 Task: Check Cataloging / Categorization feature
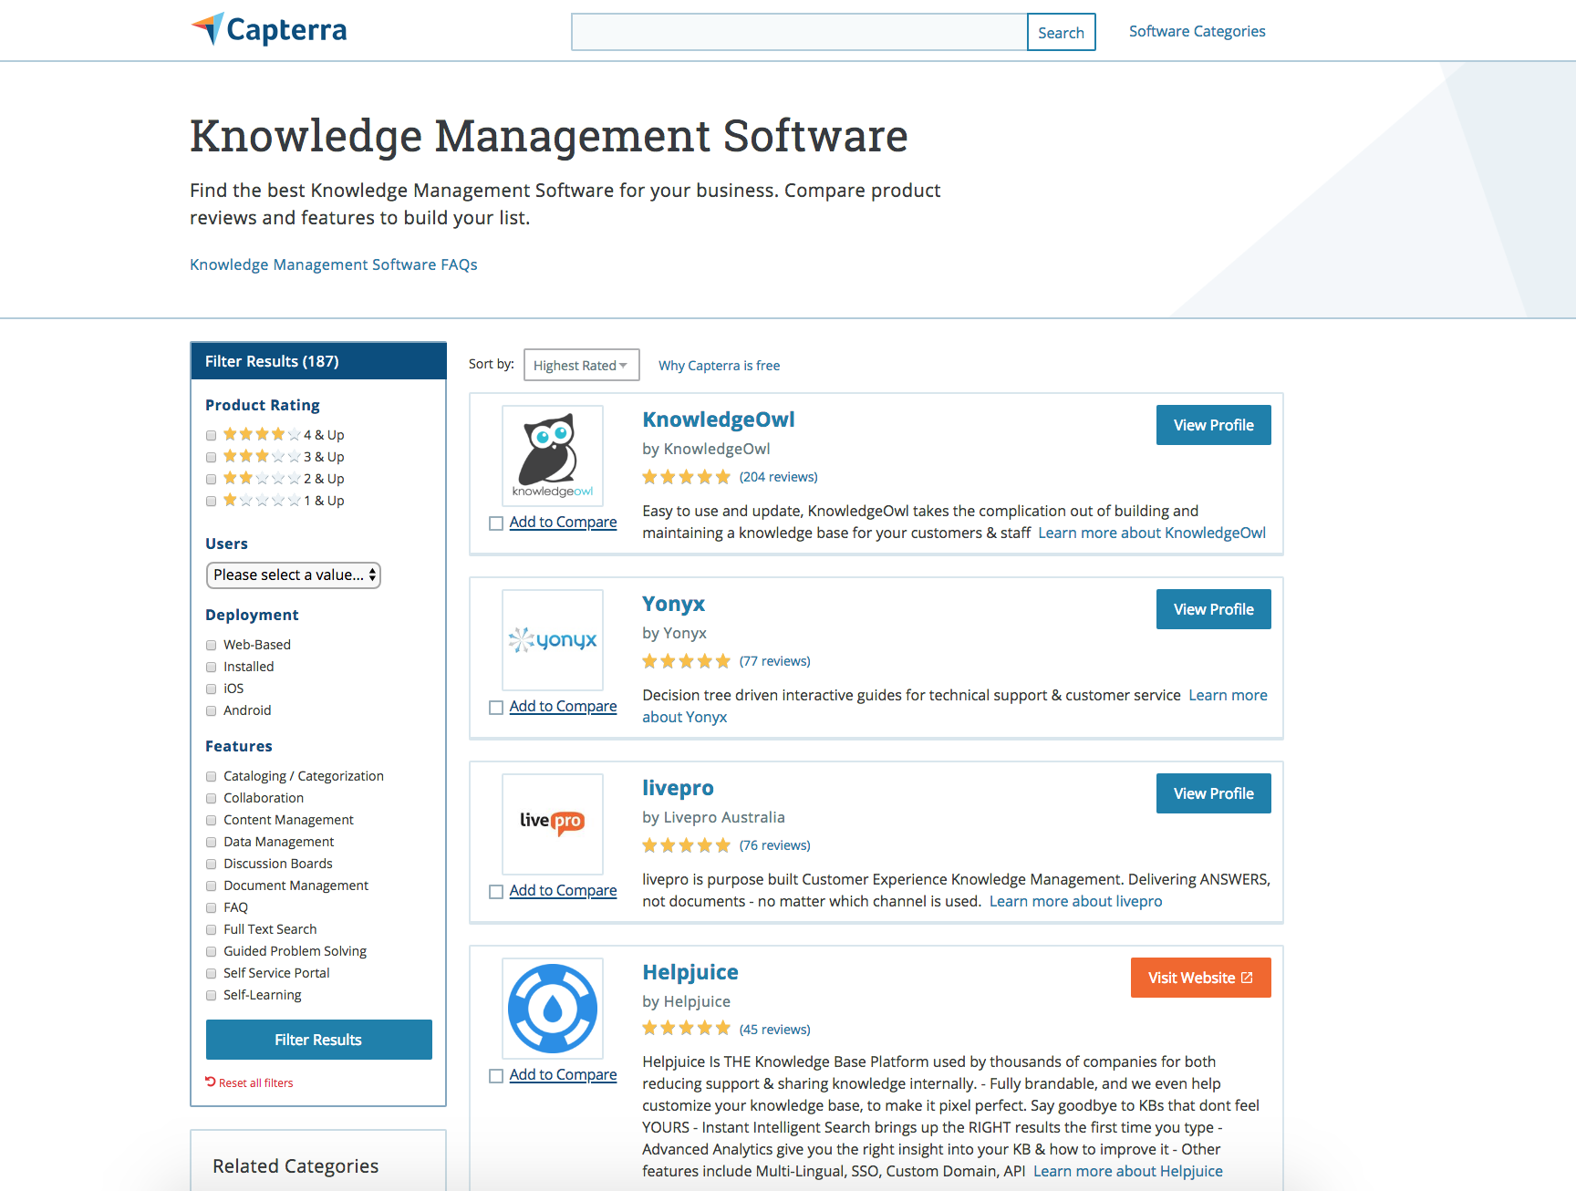coord(212,776)
